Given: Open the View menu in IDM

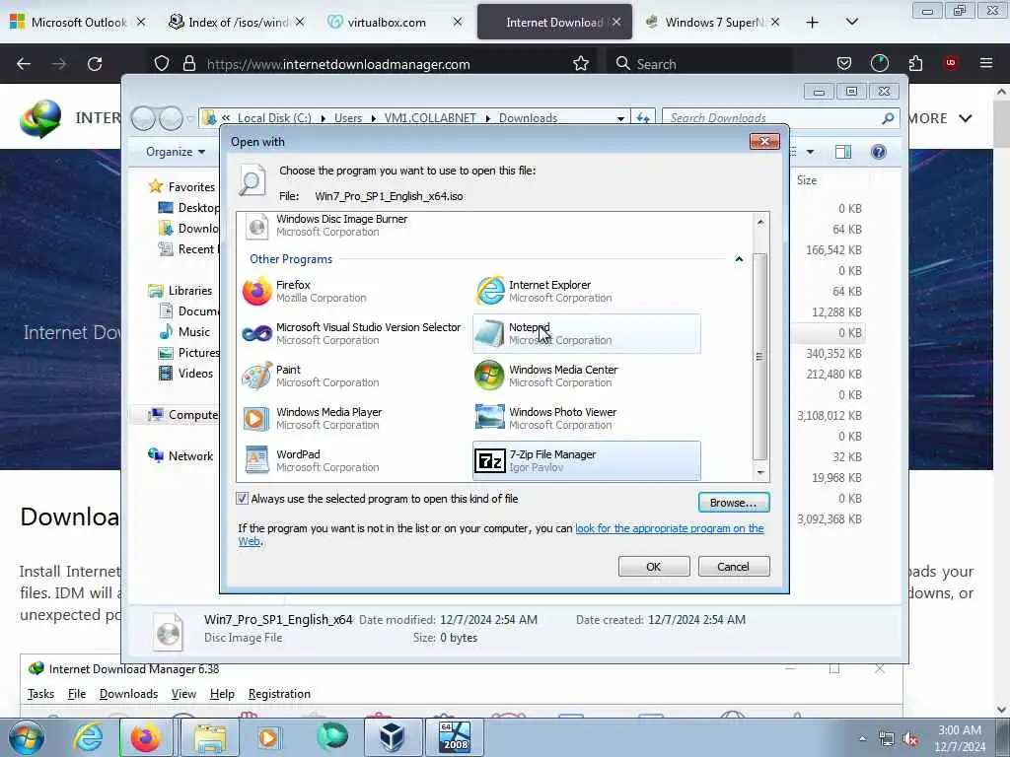Looking at the screenshot, I should click(183, 694).
